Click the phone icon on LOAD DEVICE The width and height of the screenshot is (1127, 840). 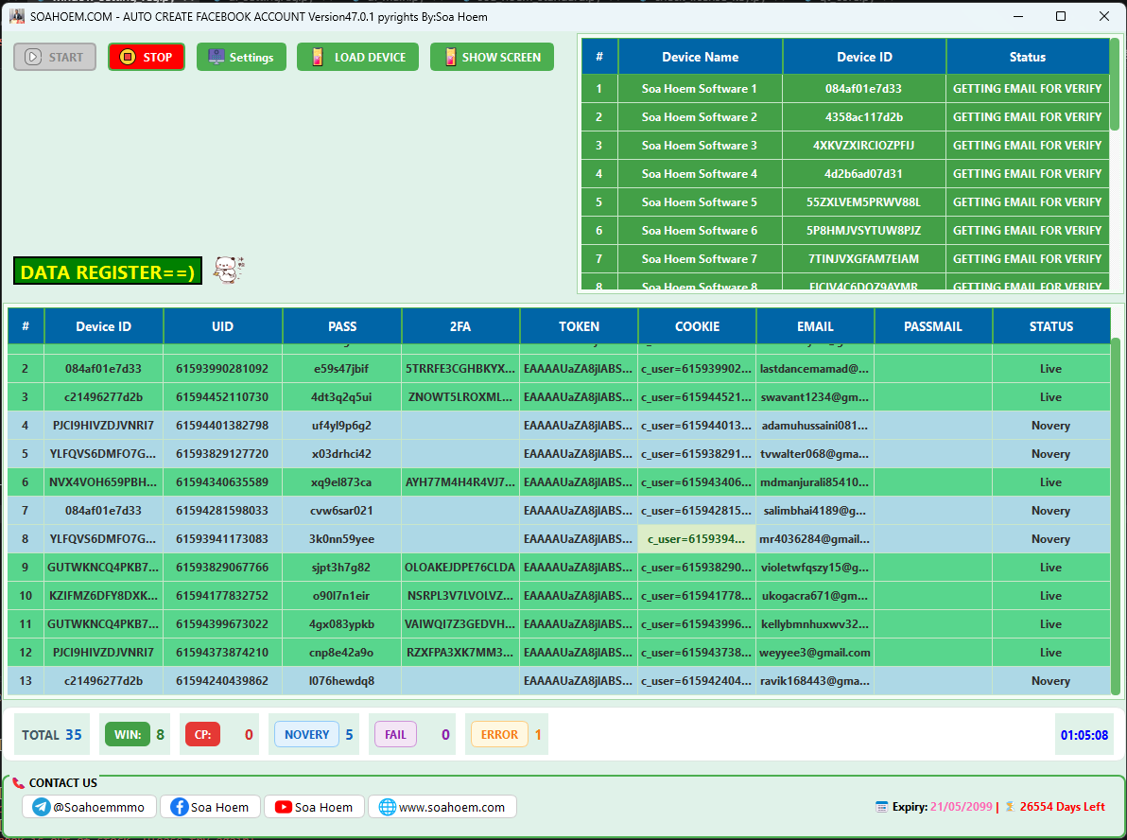point(318,57)
